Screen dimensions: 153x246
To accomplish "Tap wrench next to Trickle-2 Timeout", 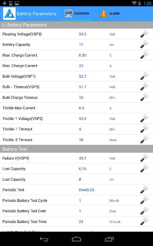I will click(144, 140).
